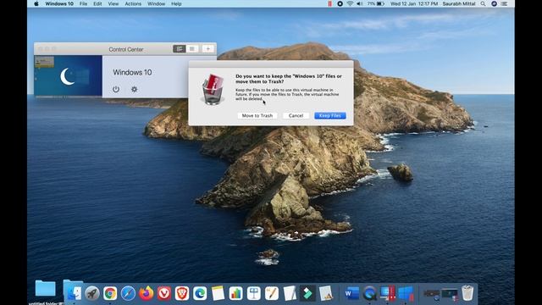Open Parallels Desktop icon in Dock

coord(388,293)
